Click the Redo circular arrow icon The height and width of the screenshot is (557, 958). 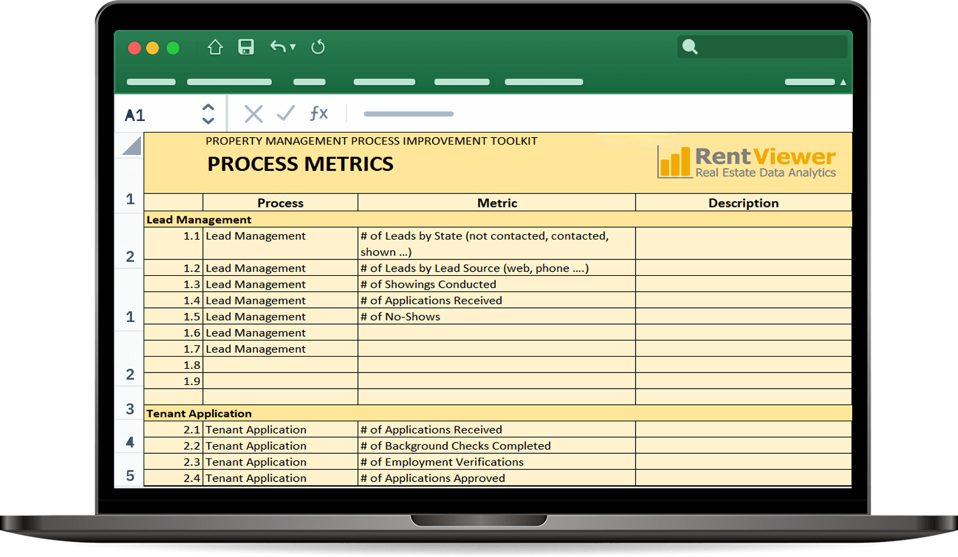tap(318, 47)
